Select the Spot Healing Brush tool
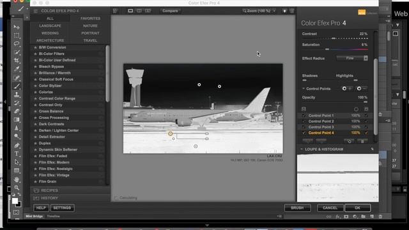 [x=17, y=78]
